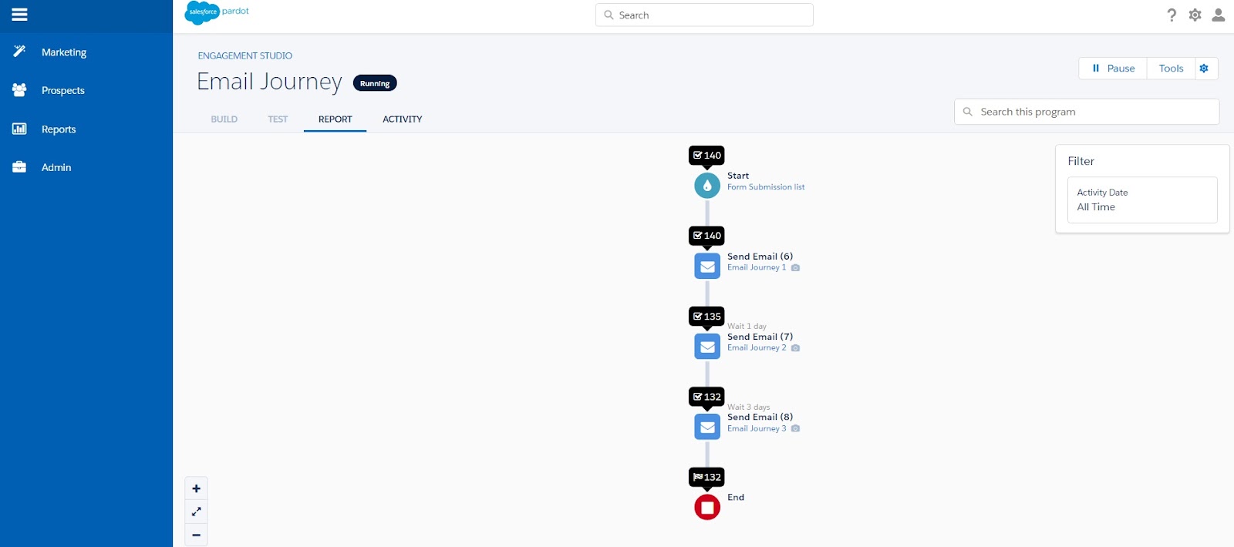Switch to the ACTIVITY tab

coord(402,119)
